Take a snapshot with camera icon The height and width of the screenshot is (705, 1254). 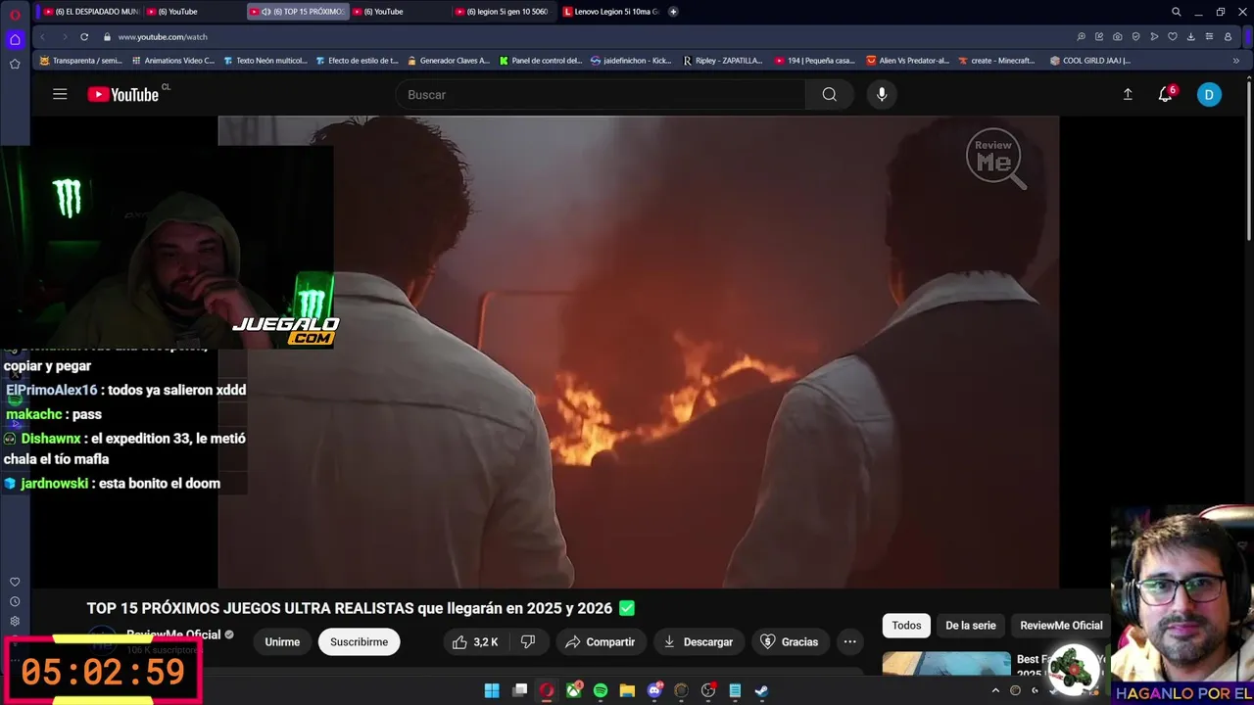click(1118, 36)
